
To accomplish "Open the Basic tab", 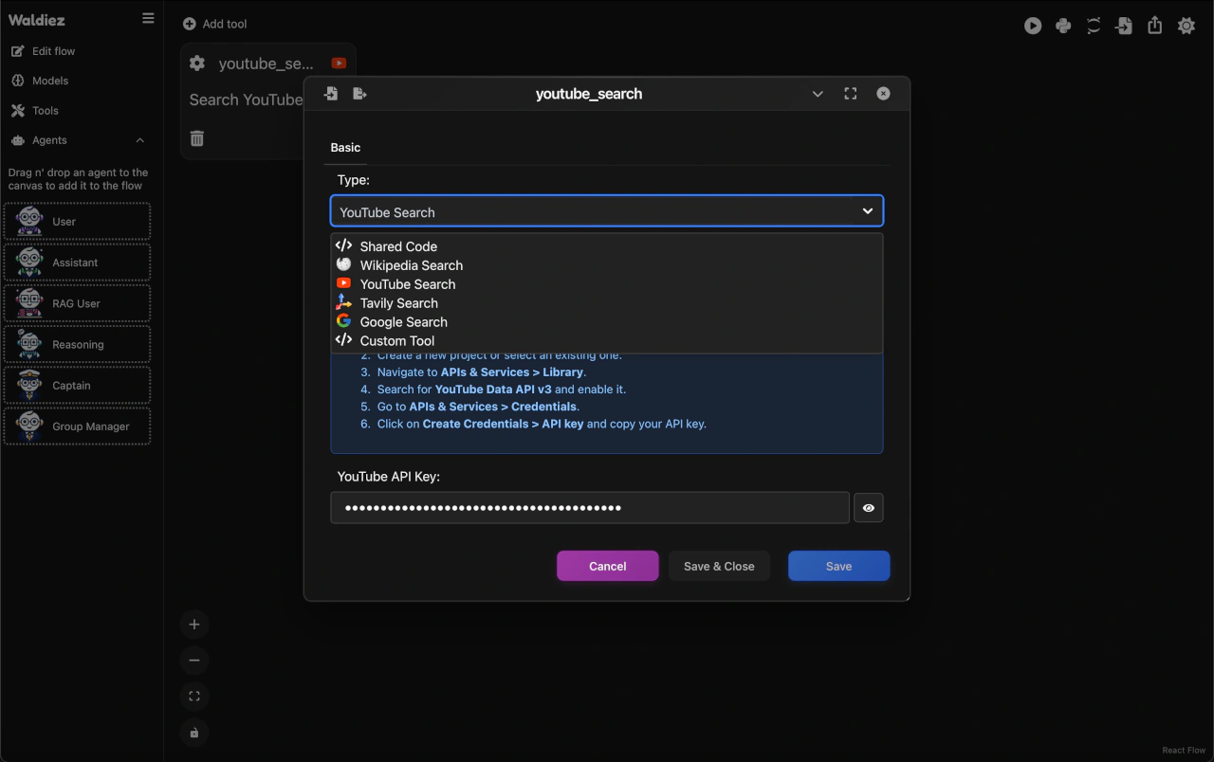I will pyautogui.click(x=345, y=148).
